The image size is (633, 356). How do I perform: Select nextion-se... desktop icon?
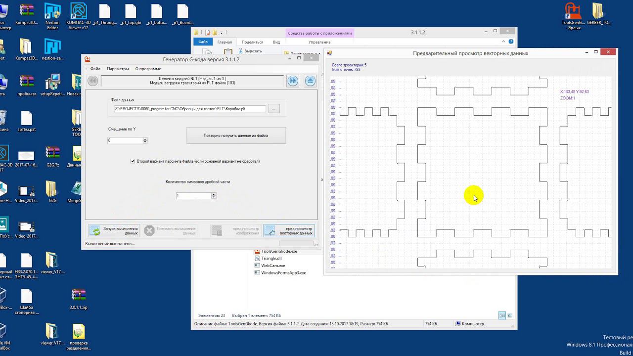[52, 49]
